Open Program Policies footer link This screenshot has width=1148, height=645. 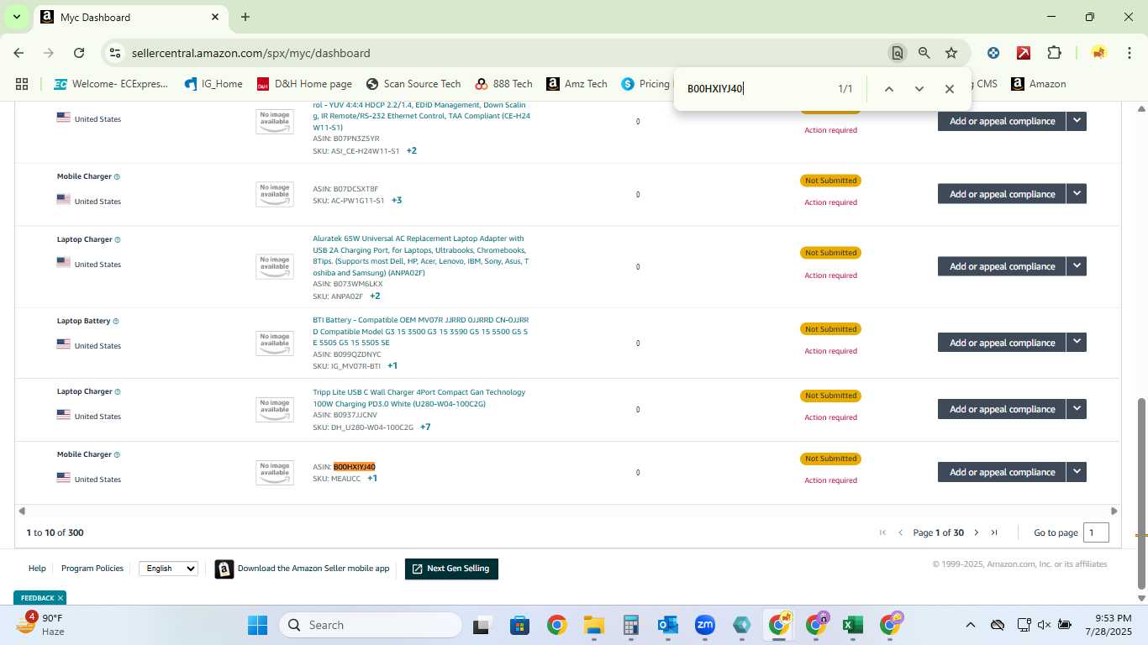point(92,569)
